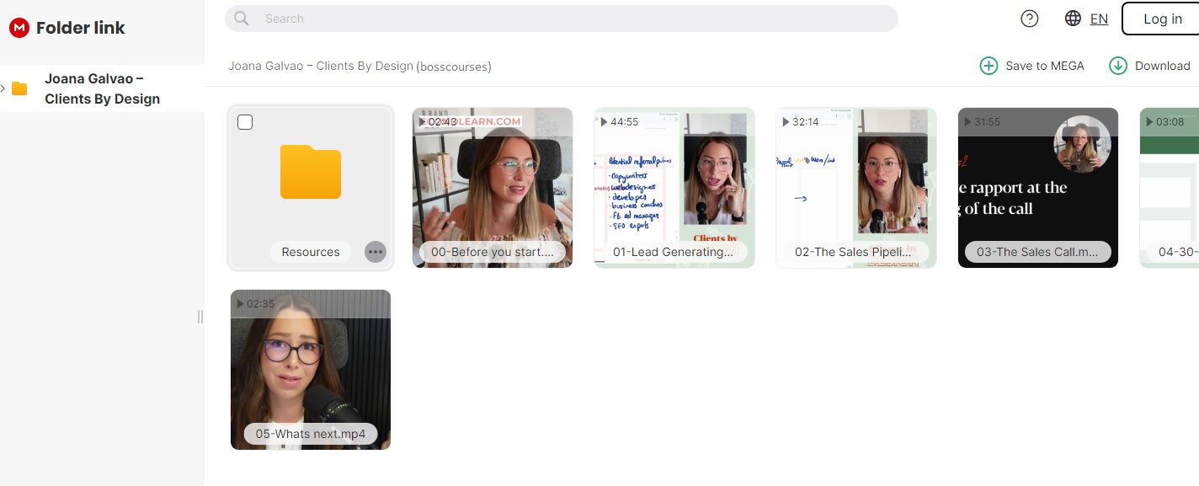1199x486 pixels.
Task: Open the help question mark icon
Action: (x=1029, y=19)
